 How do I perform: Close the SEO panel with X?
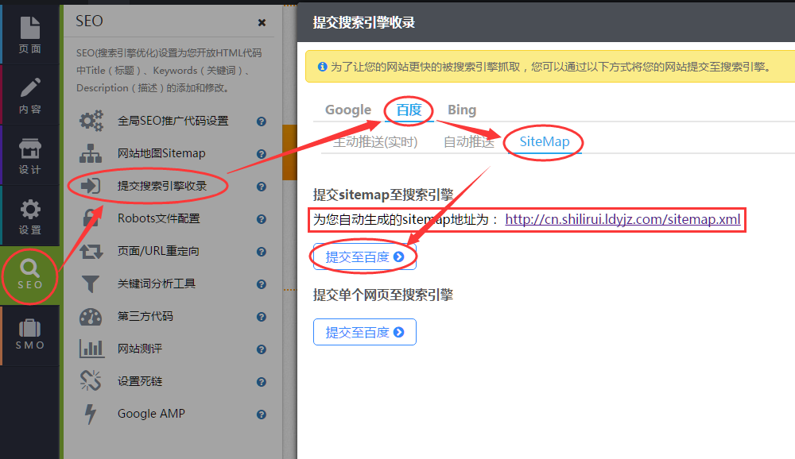tap(262, 23)
